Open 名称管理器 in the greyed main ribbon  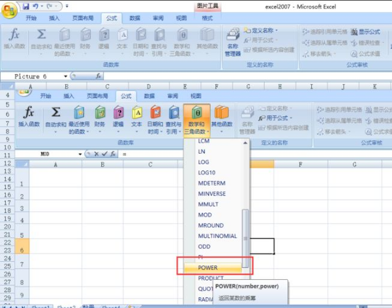click(233, 42)
